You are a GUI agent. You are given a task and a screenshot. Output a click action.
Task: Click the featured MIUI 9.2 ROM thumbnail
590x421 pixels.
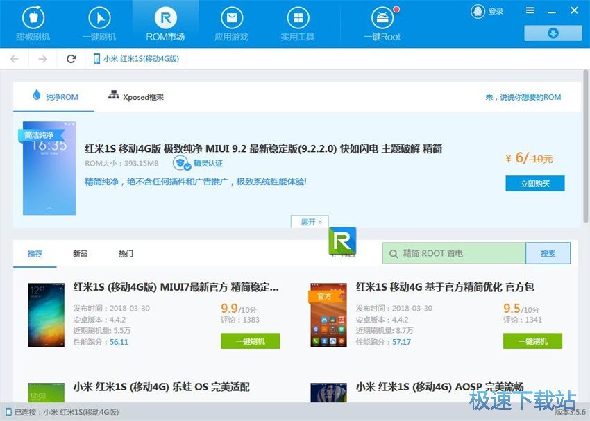coord(49,169)
